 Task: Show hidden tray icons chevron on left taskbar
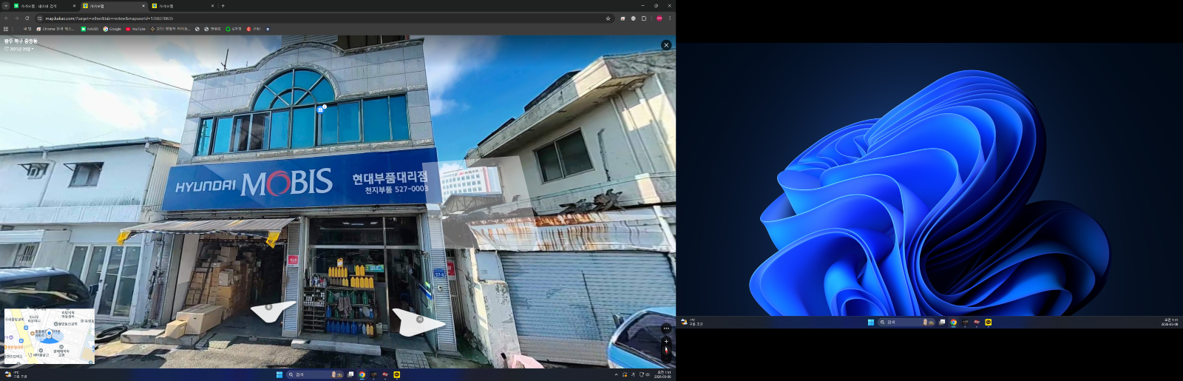[616, 374]
